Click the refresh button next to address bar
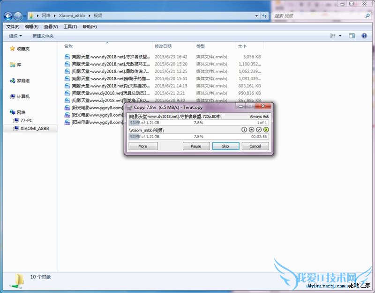Image resolution: width=375 pixels, height=293 pixels. click(x=264, y=16)
